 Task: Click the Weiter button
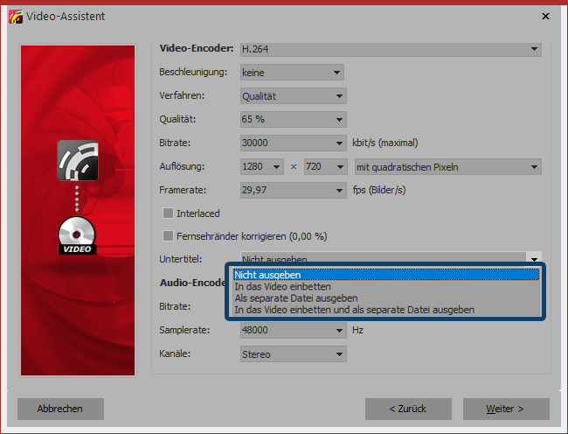tap(506, 409)
